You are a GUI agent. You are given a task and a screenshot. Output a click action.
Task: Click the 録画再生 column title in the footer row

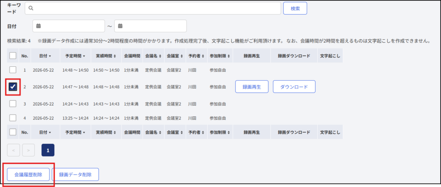point(252,132)
